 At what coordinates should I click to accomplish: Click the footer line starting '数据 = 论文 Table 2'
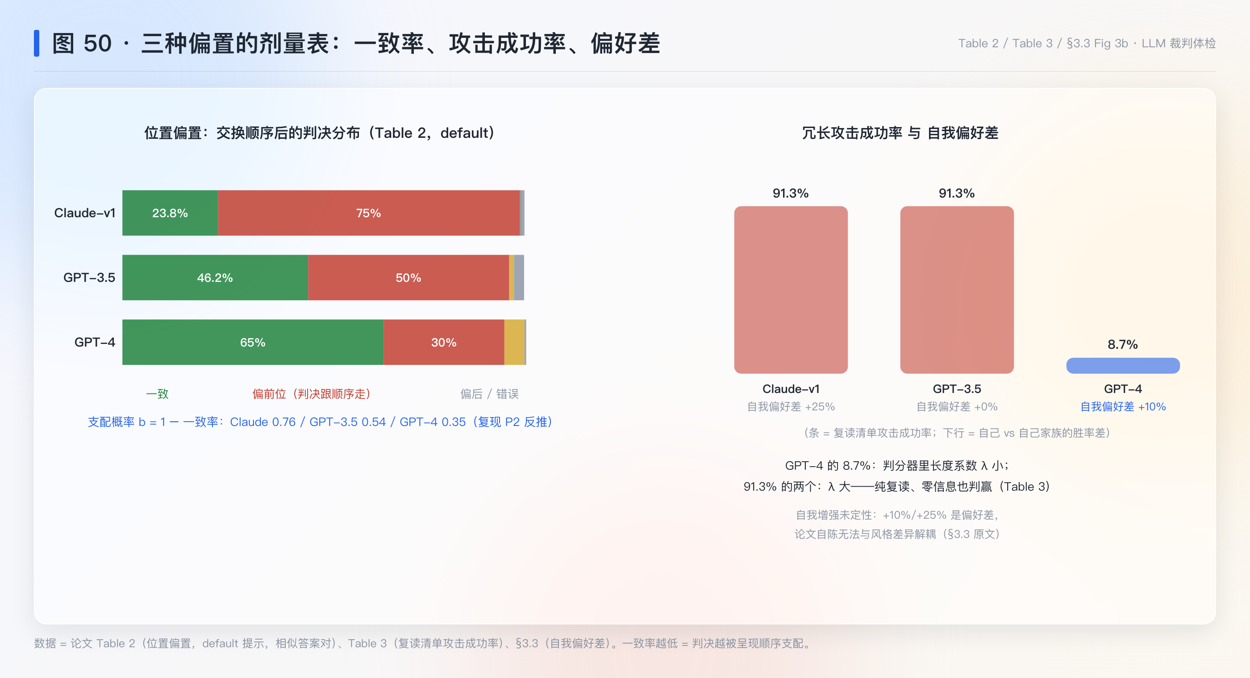click(x=423, y=643)
